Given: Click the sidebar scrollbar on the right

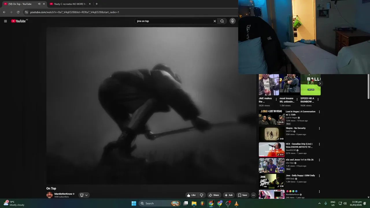Looking at the screenshot, I should (x=368, y=87).
